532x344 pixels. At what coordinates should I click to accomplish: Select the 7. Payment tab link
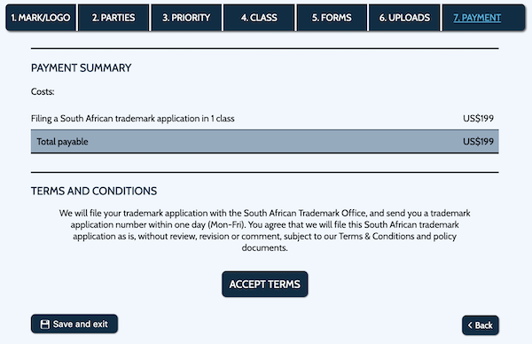point(477,18)
